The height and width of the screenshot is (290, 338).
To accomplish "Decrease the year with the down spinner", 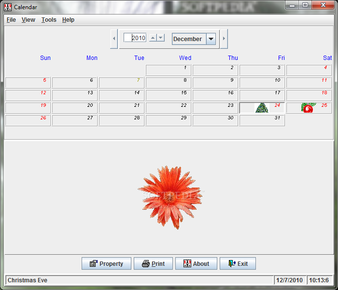I will (x=161, y=38).
